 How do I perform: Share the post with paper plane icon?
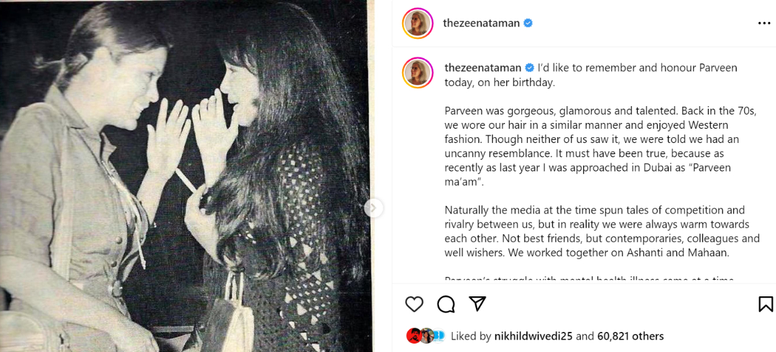coord(477,304)
